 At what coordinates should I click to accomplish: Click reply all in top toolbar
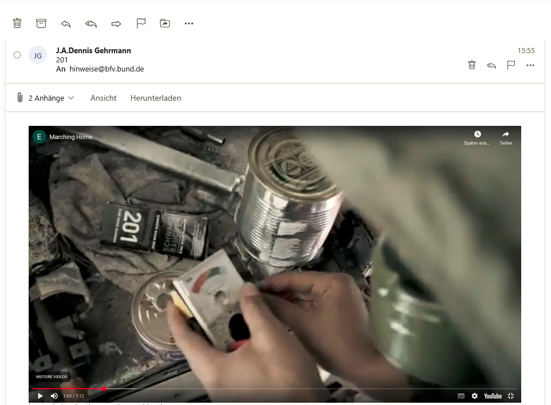pos(91,23)
